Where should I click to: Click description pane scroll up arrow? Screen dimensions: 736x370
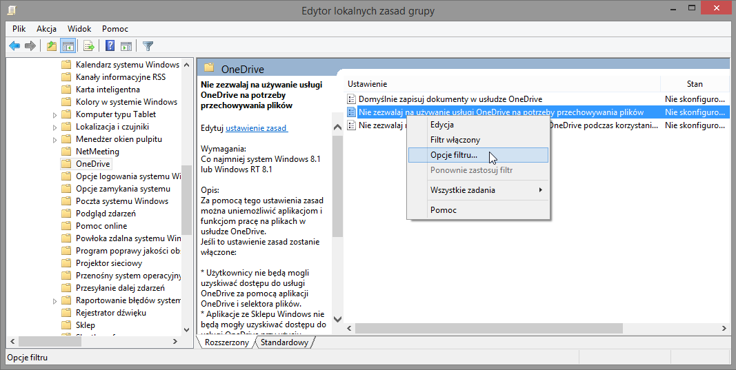(337, 127)
